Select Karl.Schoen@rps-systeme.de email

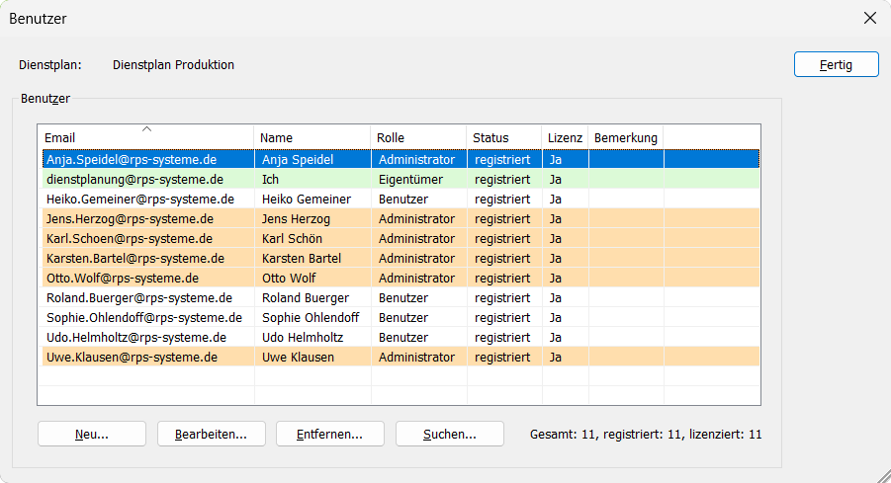pyautogui.click(x=130, y=238)
